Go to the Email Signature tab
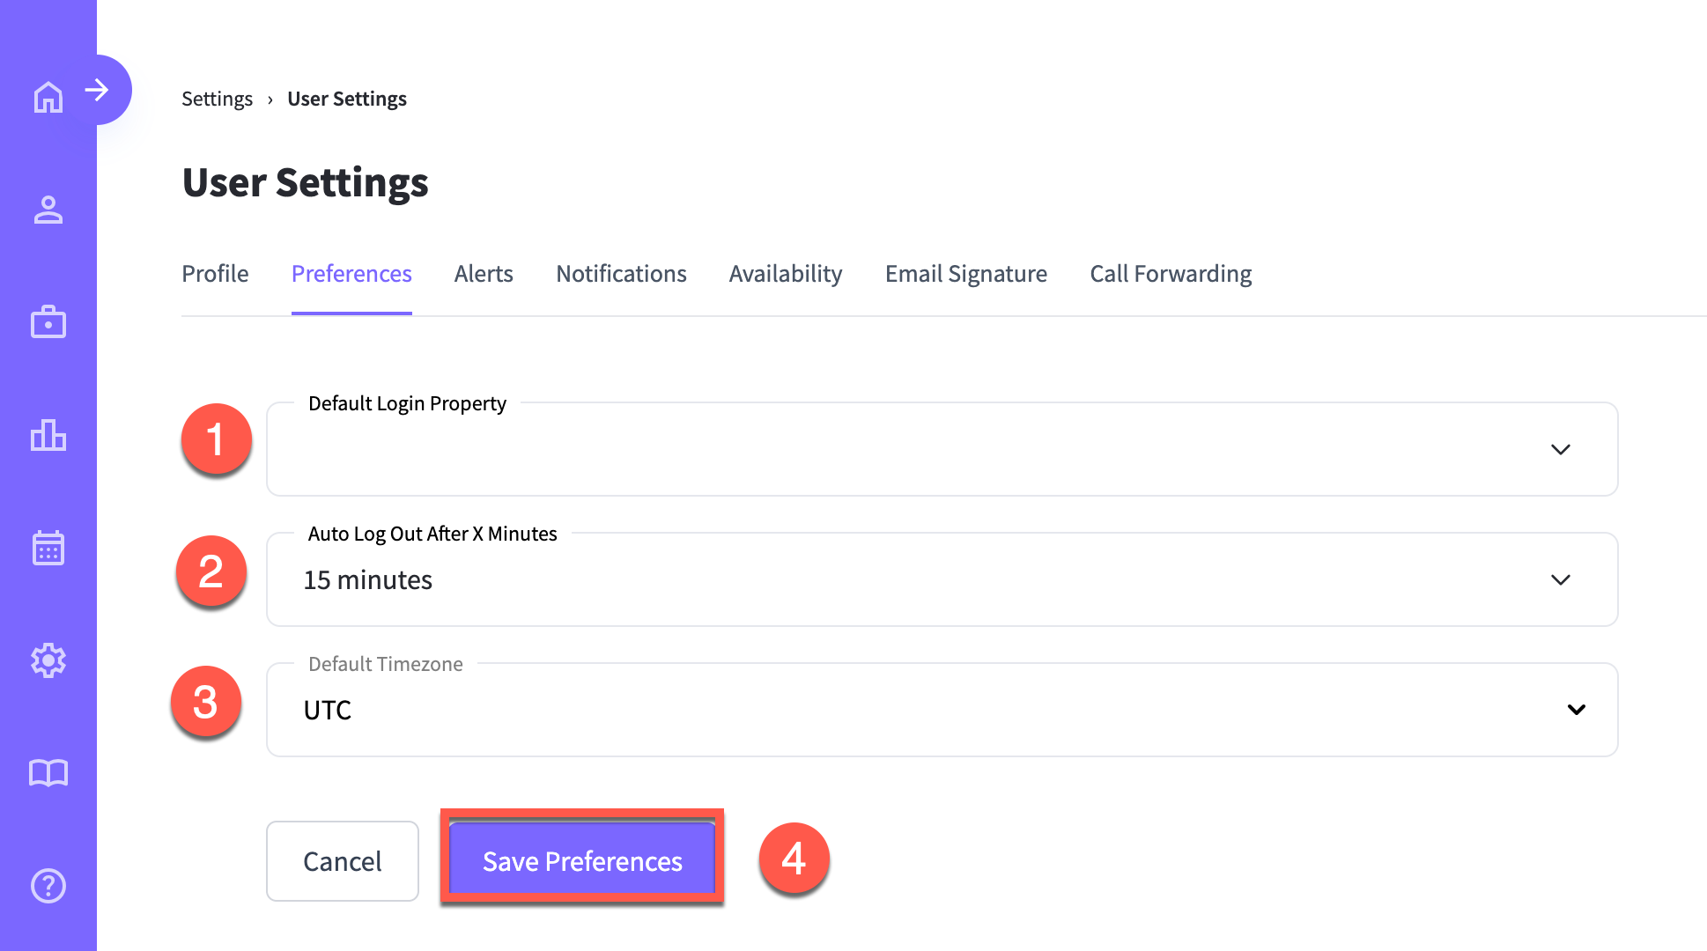The image size is (1707, 951). [x=966, y=274]
